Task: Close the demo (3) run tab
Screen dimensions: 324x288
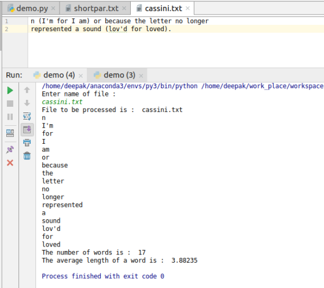Action: pyautogui.click(x=141, y=76)
